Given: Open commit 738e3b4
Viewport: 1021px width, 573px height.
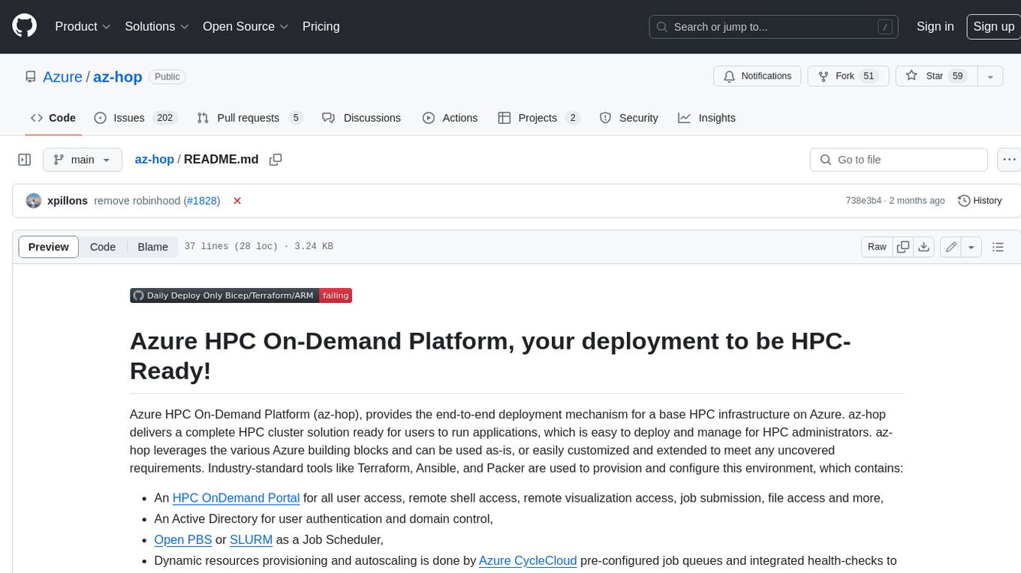Looking at the screenshot, I should [863, 201].
